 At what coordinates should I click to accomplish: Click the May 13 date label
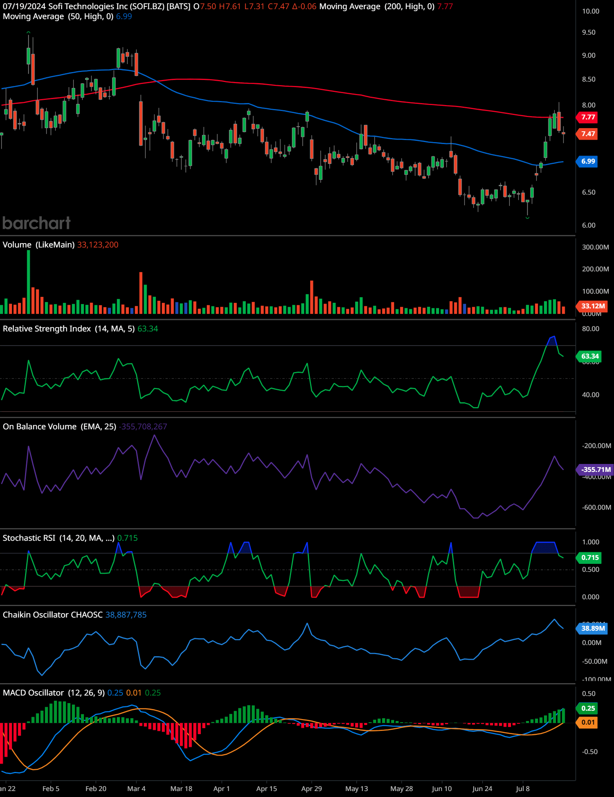[x=357, y=789]
